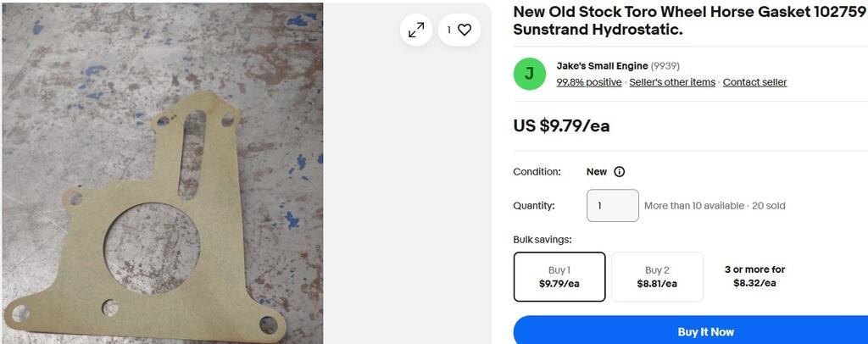Focus the Quantity input field
868x344 pixels.
[612, 206]
